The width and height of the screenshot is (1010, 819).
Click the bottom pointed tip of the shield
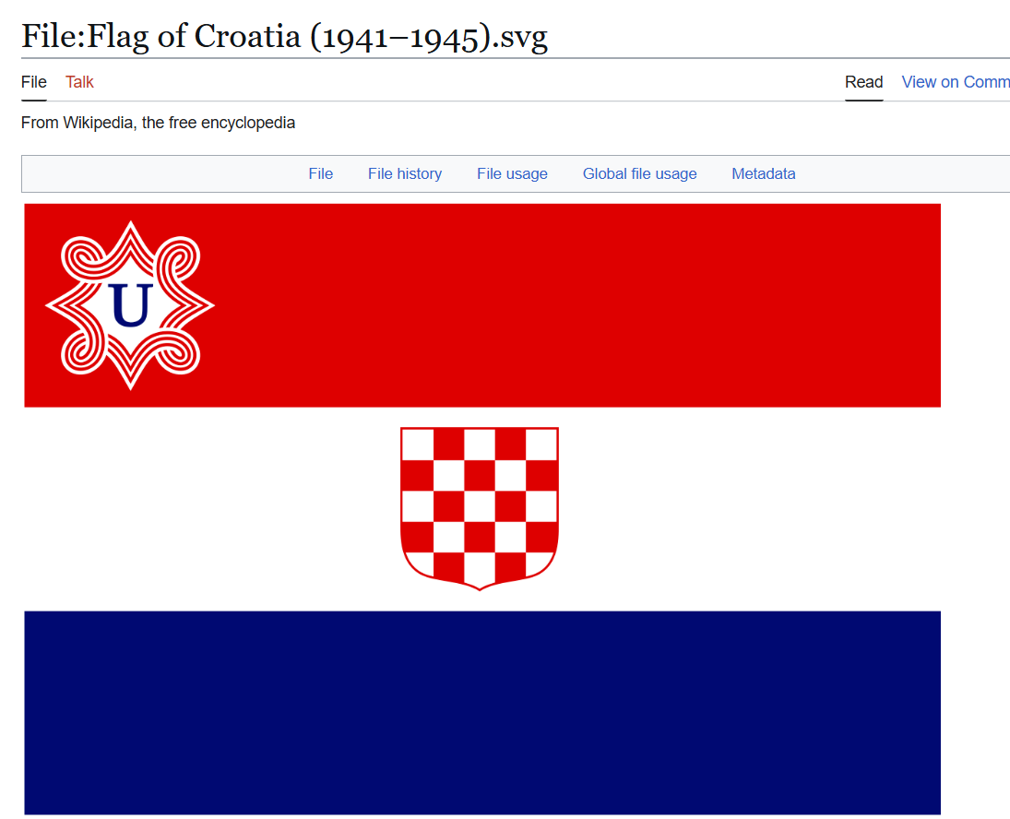coord(480,587)
